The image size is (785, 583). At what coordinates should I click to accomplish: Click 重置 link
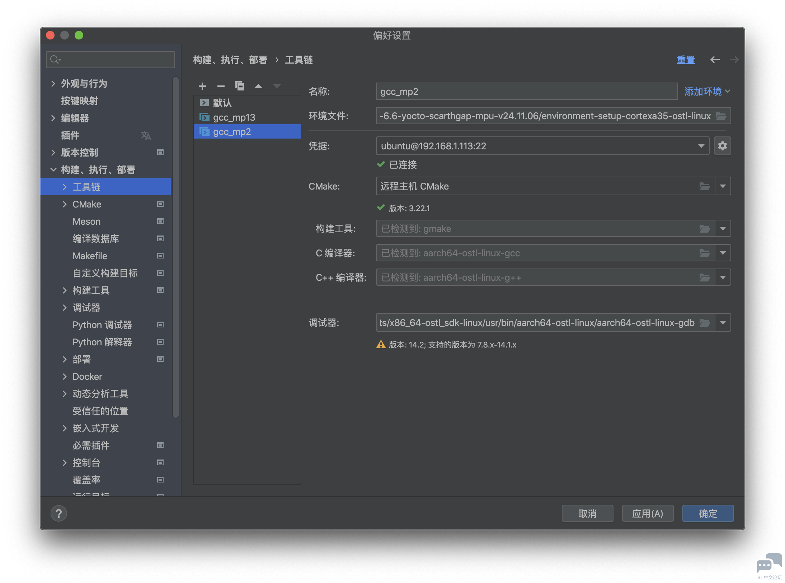click(x=686, y=60)
